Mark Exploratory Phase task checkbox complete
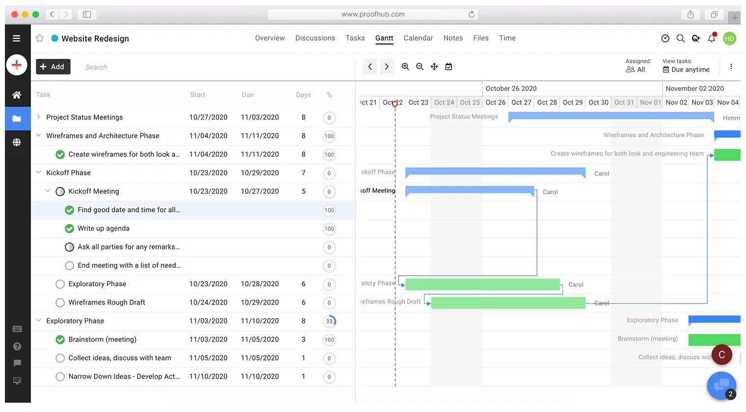This screenshot has height=412, width=746. 60,284
